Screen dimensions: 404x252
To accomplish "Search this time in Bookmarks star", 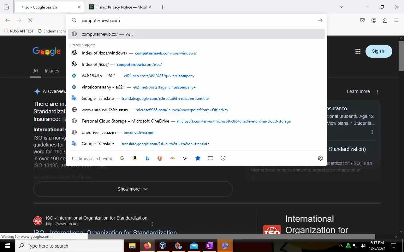I will [198, 158].
